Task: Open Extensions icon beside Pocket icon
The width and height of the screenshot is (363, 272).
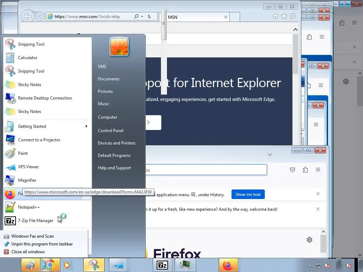Action: pyautogui.click(x=305, y=170)
